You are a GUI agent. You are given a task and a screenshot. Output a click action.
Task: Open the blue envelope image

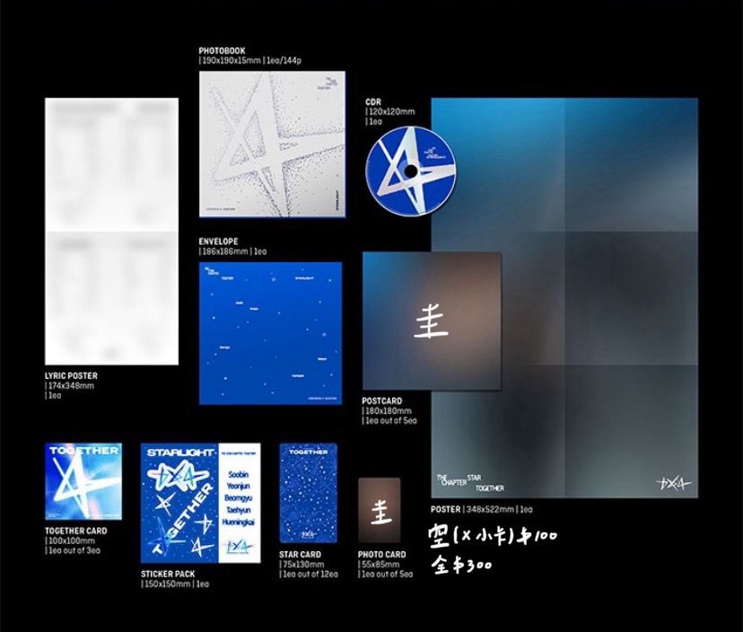pyautogui.click(x=270, y=333)
